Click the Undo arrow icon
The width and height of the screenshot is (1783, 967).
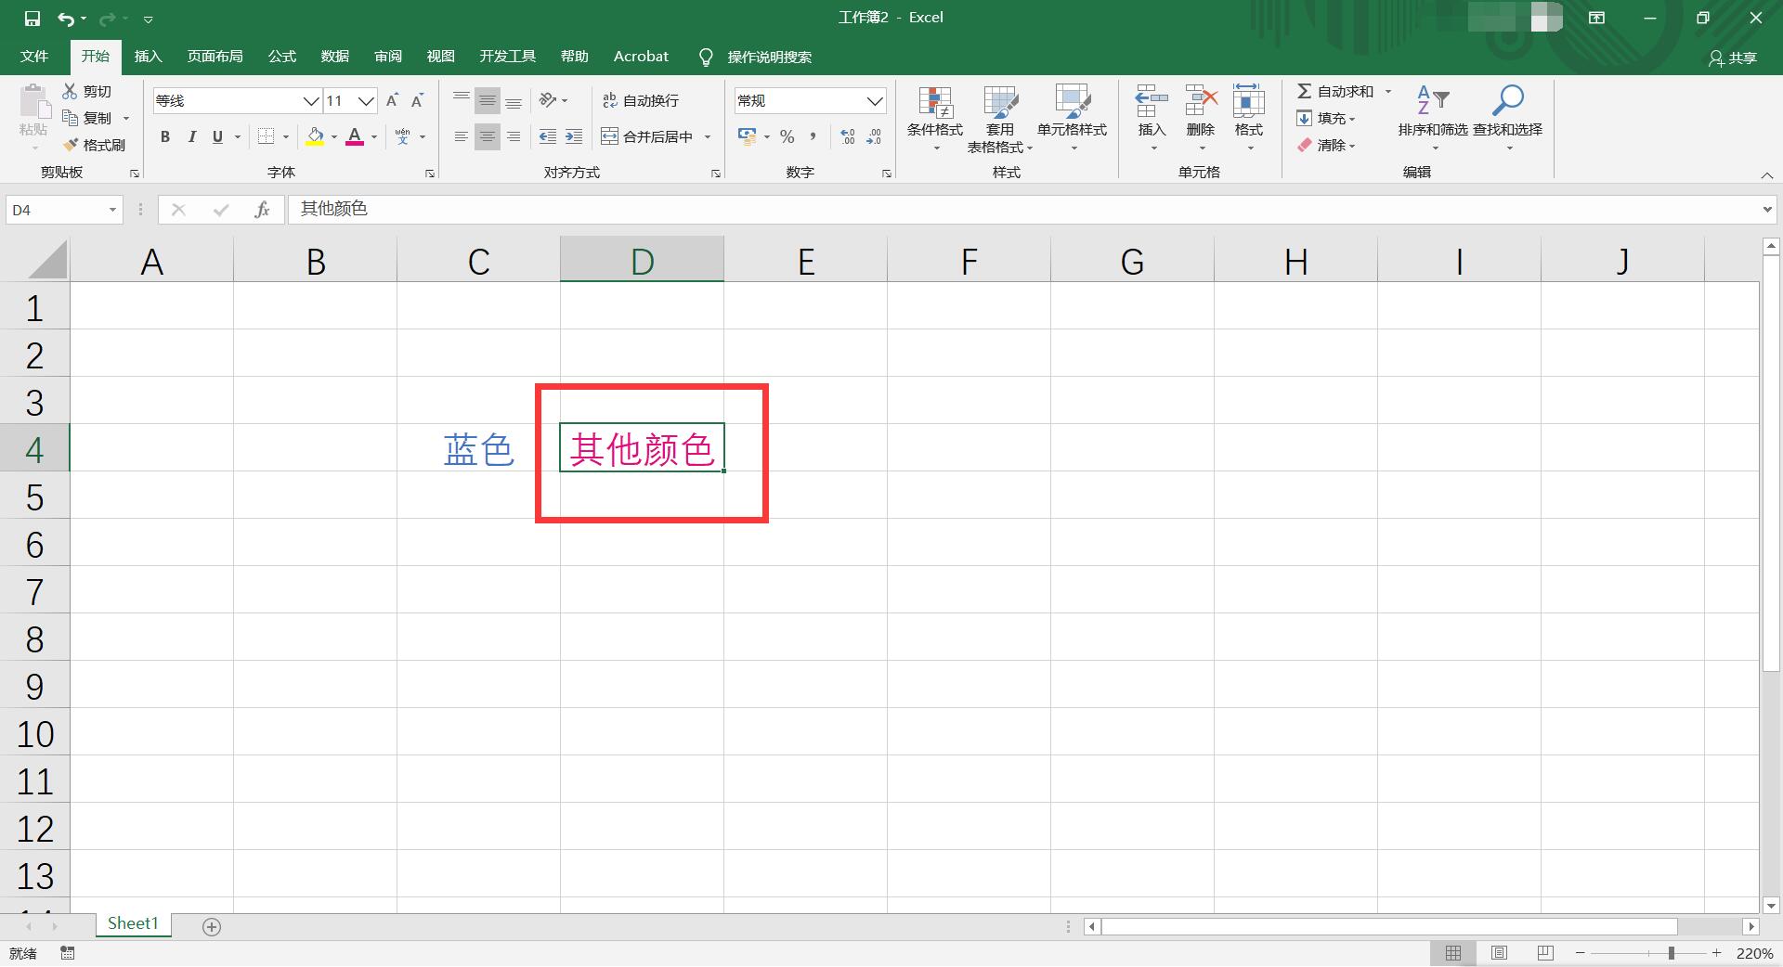click(x=65, y=18)
